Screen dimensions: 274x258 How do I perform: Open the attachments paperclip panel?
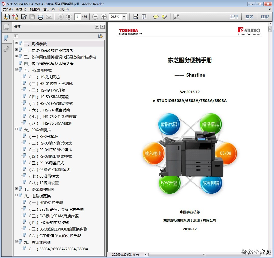[x=6, y=49]
